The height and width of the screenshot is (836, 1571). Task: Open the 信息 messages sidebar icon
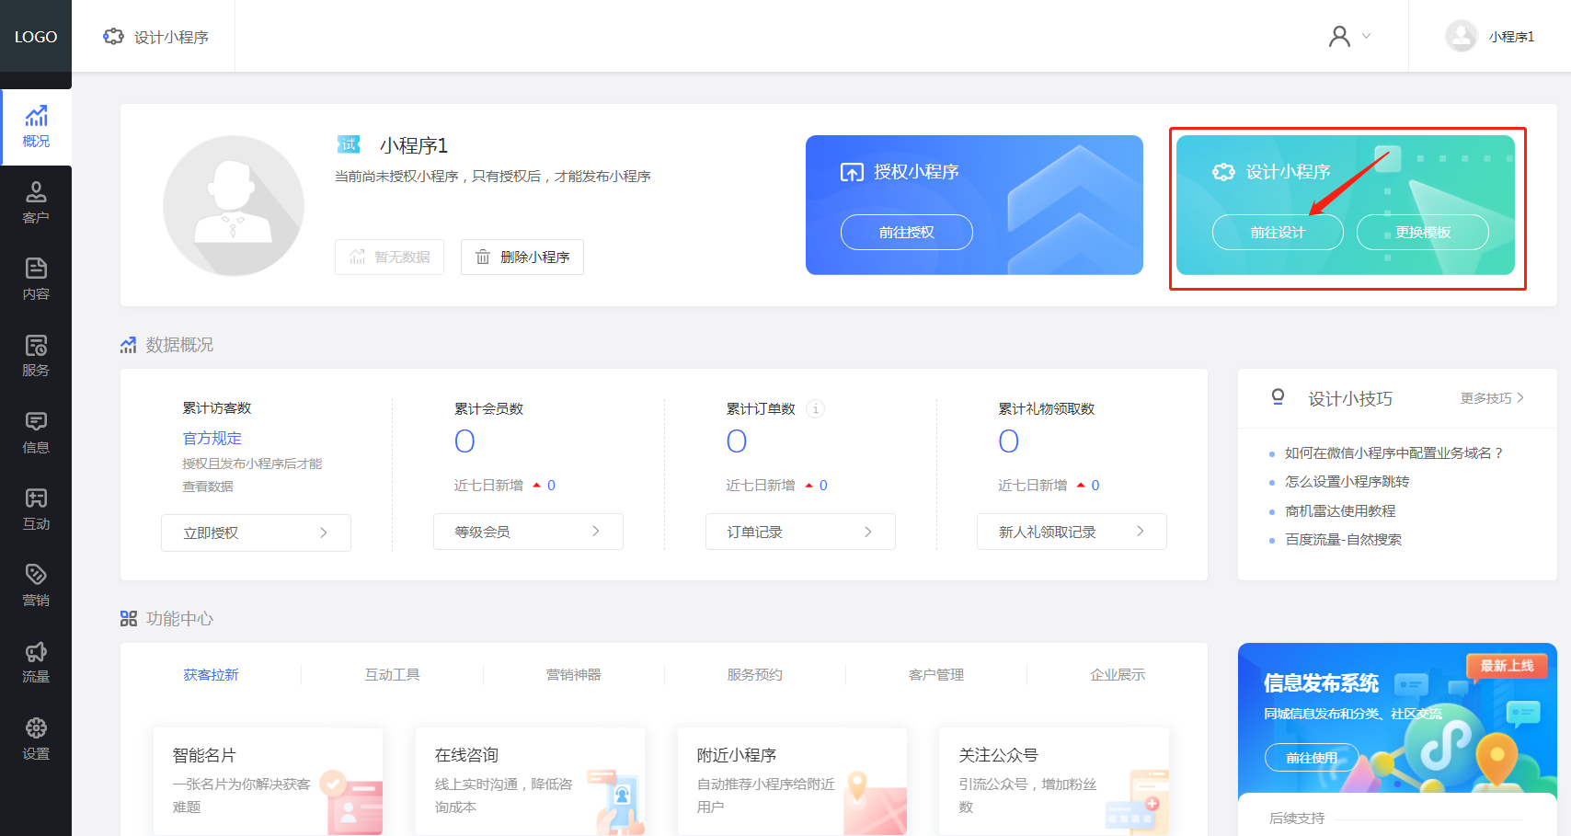[x=36, y=432]
